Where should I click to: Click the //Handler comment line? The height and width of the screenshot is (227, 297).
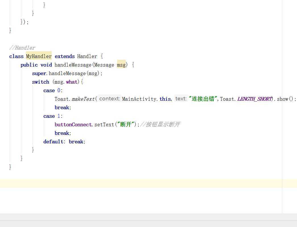[22, 48]
